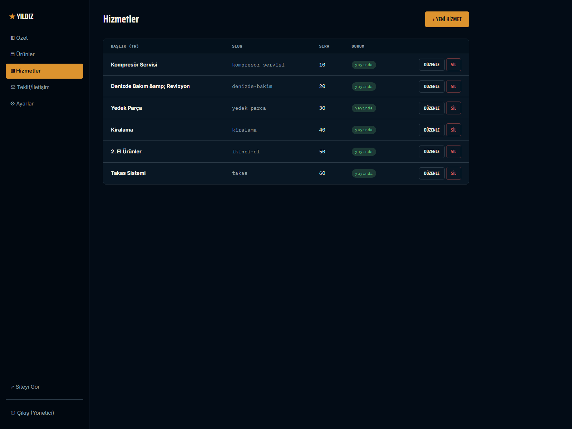Delete the Kiralama service
This screenshot has width=572, height=429.
click(x=453, y=130)
